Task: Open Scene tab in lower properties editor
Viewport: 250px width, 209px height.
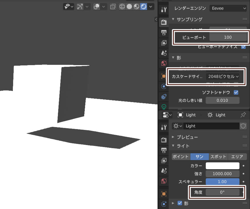Action: point(164,171)
